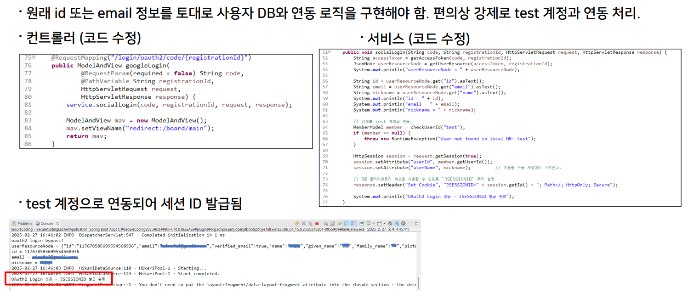Click Remove All Terminated Launches double-X icon
Screen dimensions: 688x299
[310, 224]
